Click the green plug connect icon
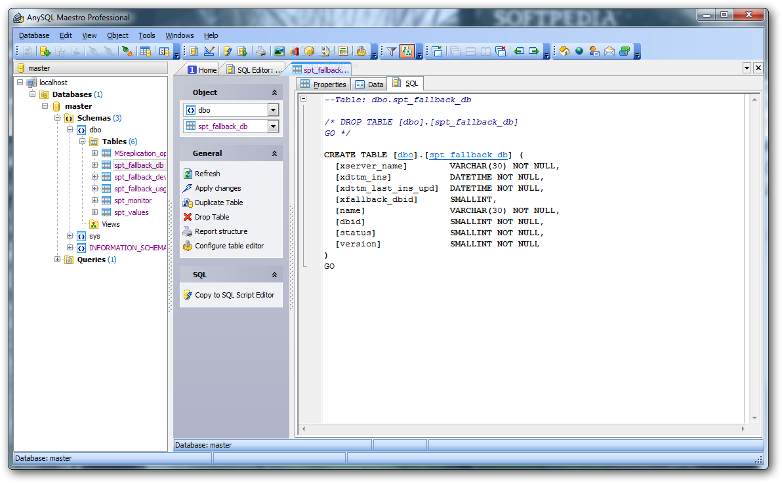This screenshot has height=483, width=782. click(127, 51)
